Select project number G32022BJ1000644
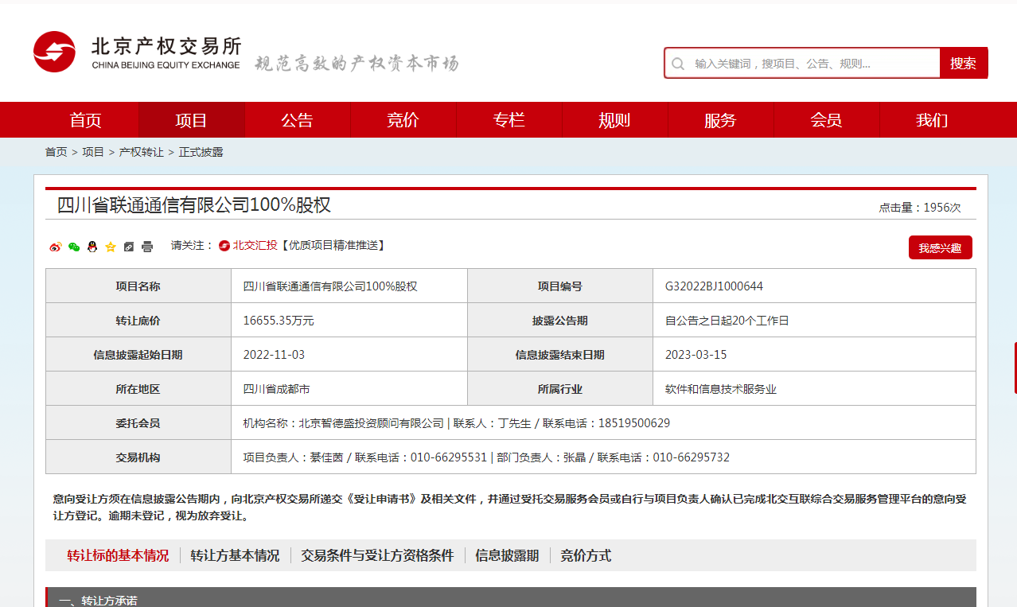 click(714, 286)
